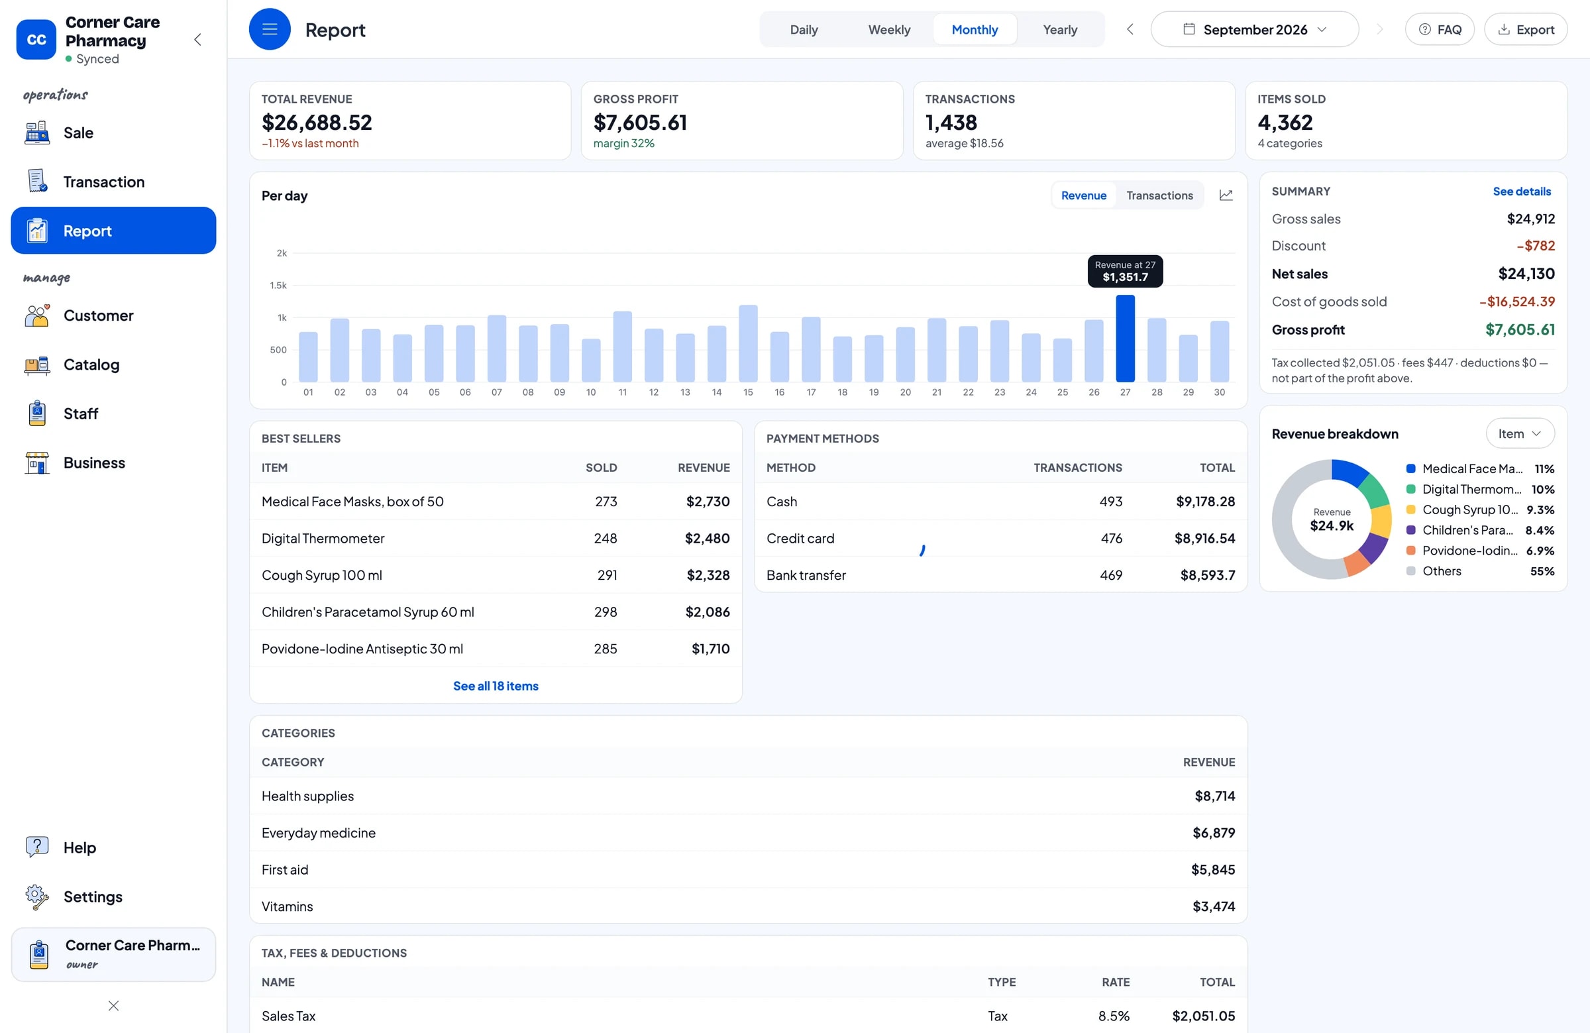Click the blue hamburger menu button
This screenshot has width=1590, height=1033.
[x=270, y=29]
